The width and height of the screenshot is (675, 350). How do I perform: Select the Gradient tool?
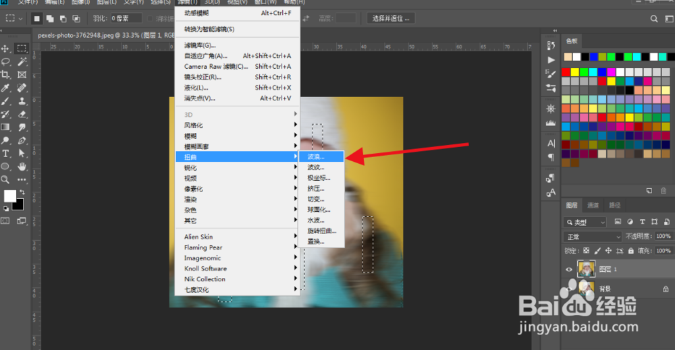pos(5,127)
